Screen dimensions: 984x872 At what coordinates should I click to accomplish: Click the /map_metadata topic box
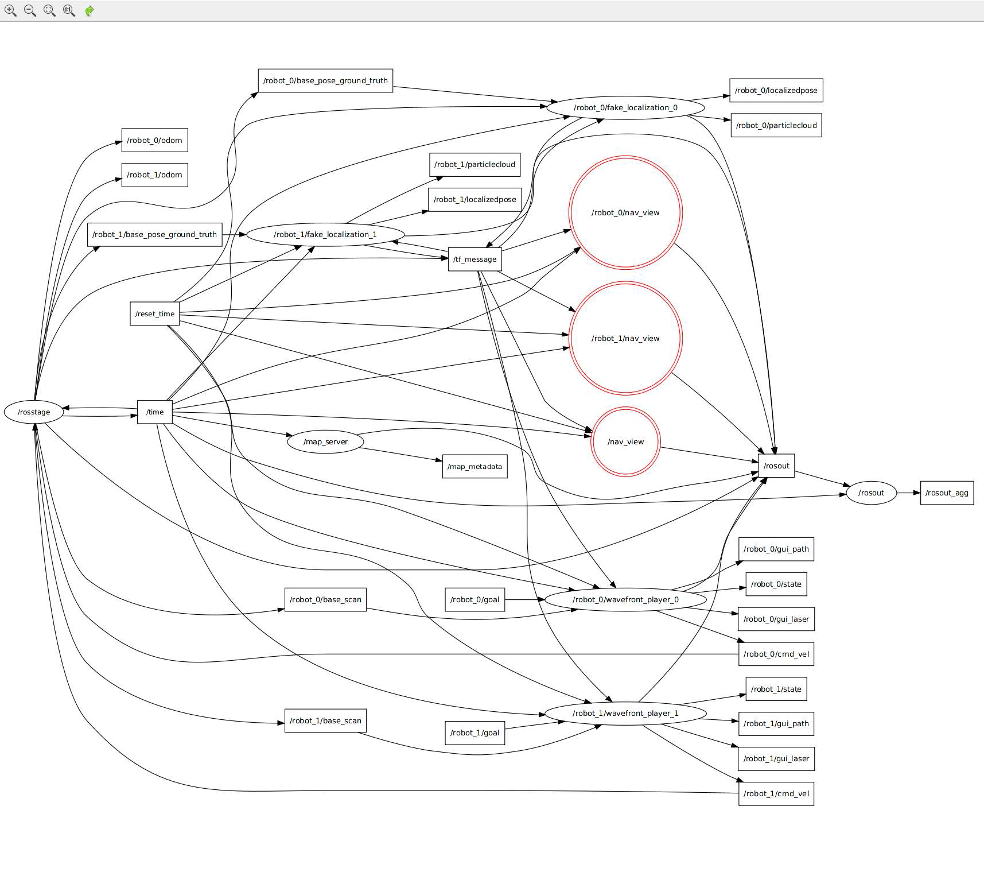pos(475,466)
